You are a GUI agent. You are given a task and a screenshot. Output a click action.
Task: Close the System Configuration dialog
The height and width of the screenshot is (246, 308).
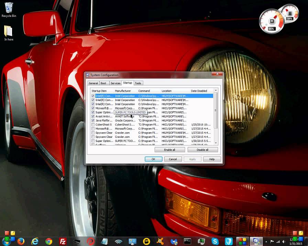pos(217,74)
